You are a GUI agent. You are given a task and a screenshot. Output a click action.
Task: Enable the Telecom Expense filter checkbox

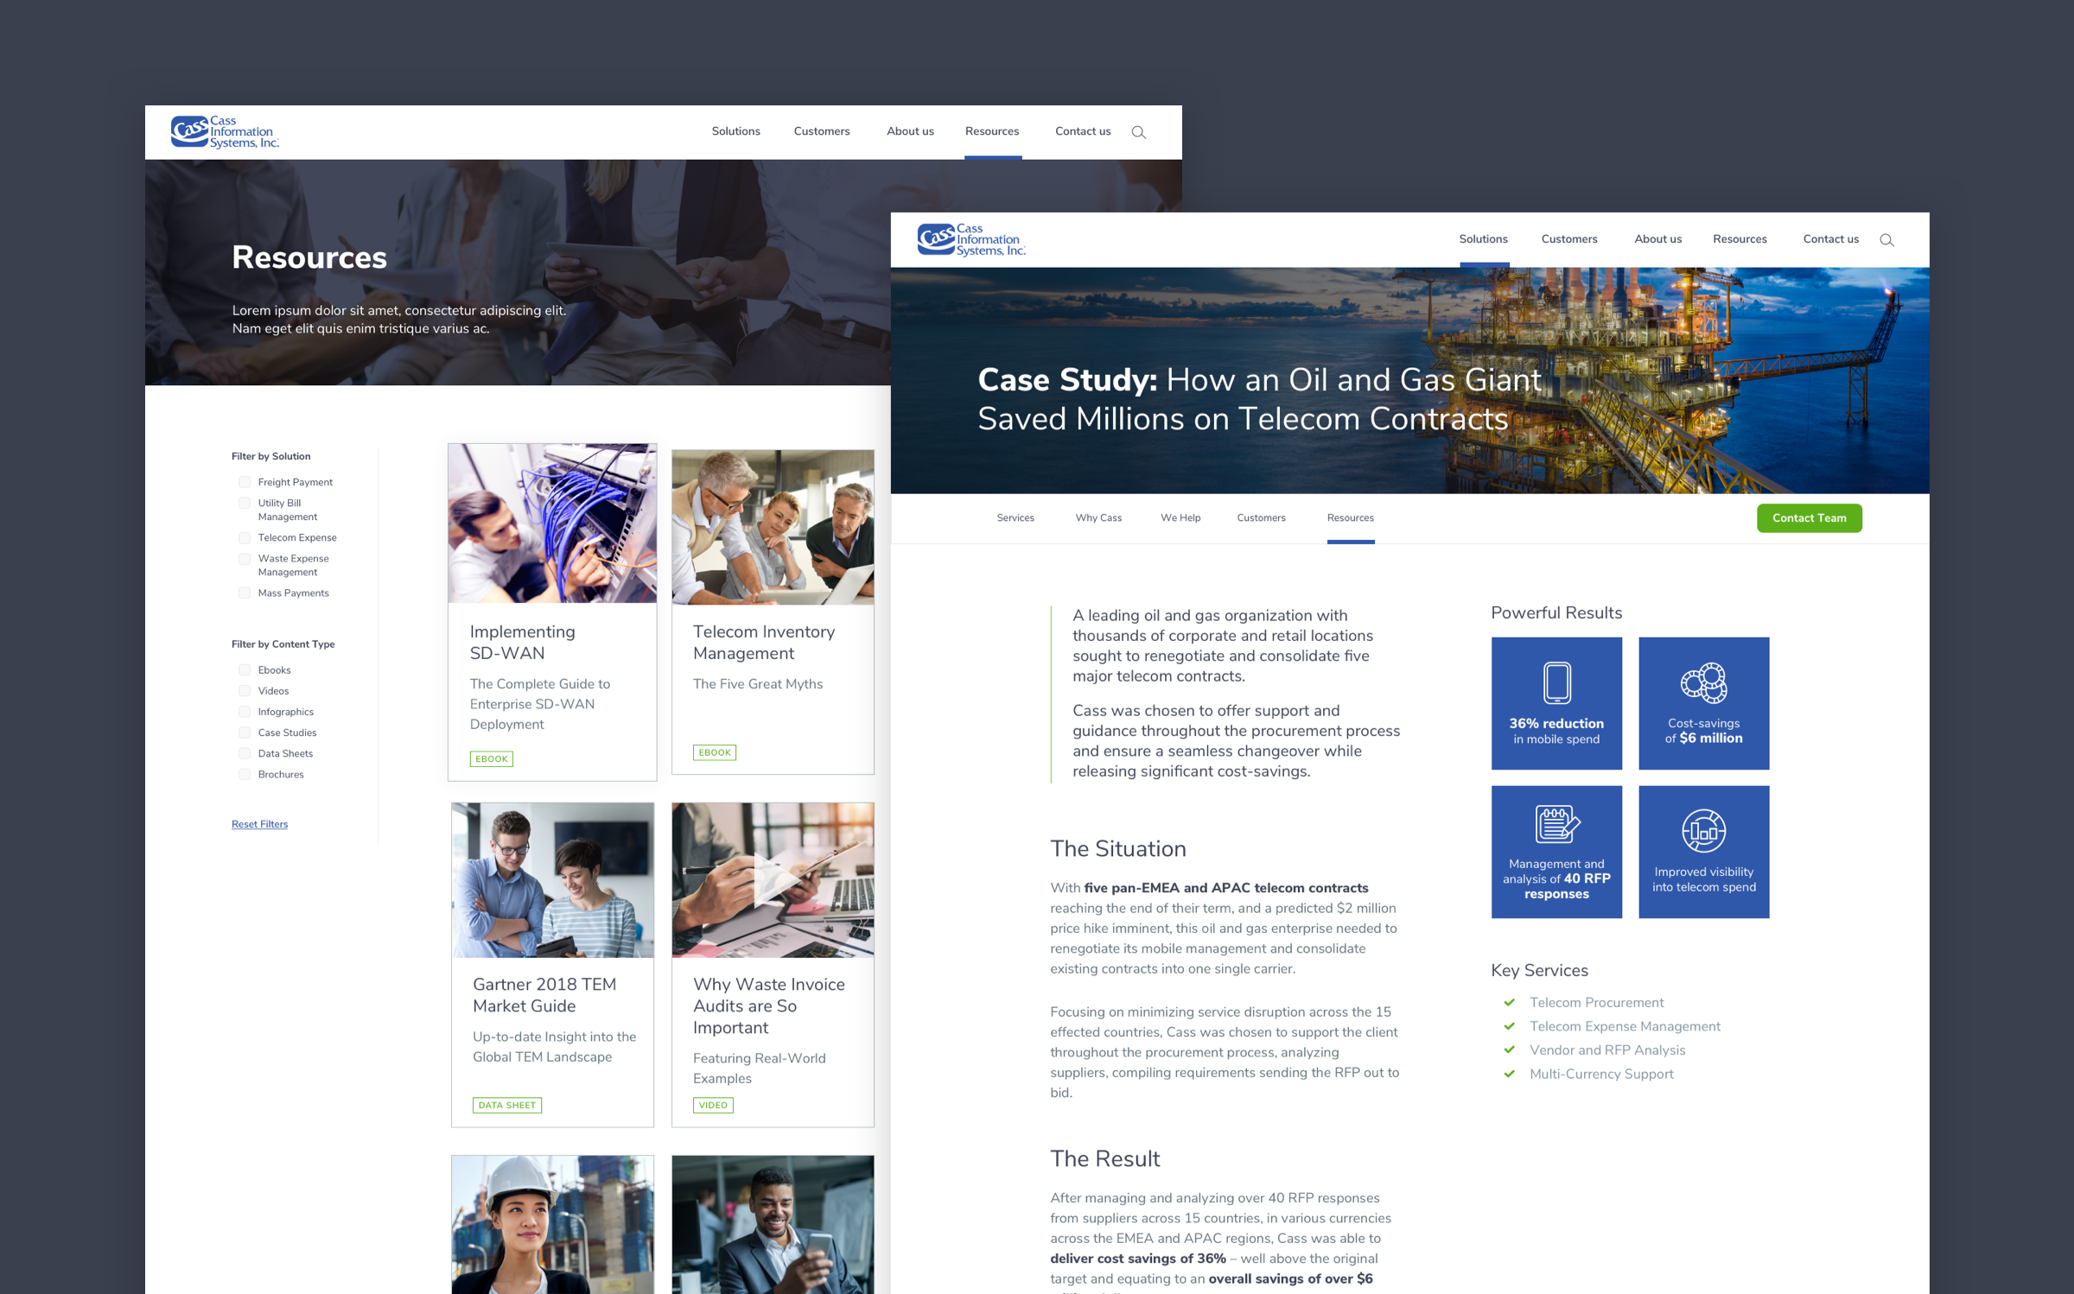point(245,537)
